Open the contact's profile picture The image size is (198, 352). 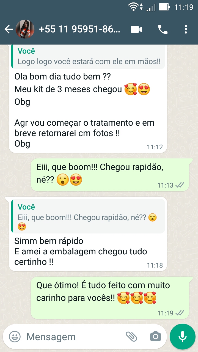25,29
